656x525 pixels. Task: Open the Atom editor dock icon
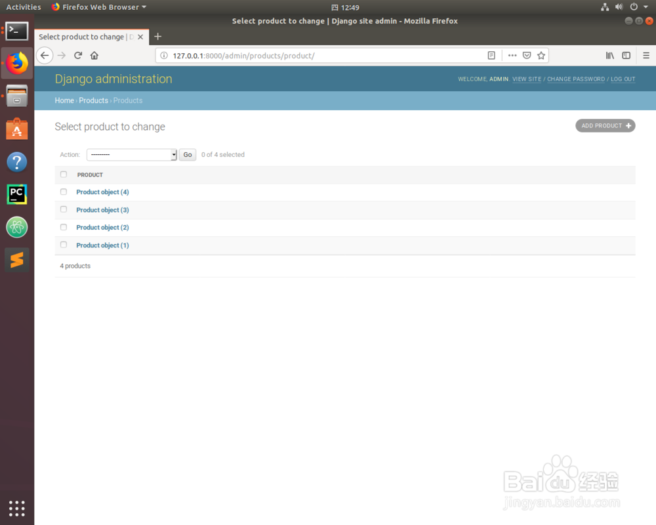point(17,227)
